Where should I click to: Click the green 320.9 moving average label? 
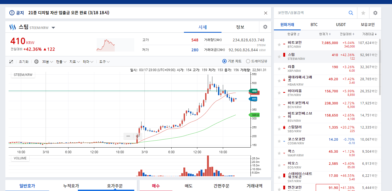254,115
